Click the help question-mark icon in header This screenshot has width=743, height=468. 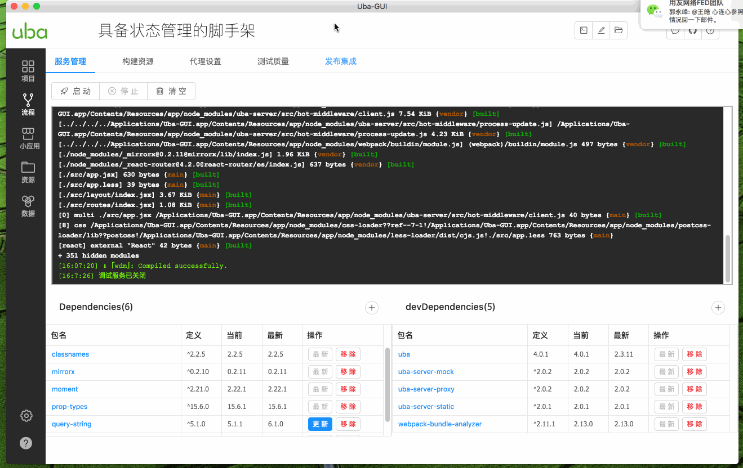(710, 30)
